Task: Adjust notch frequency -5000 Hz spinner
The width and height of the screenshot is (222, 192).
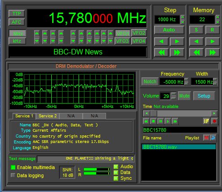Action: coord(186,82)
